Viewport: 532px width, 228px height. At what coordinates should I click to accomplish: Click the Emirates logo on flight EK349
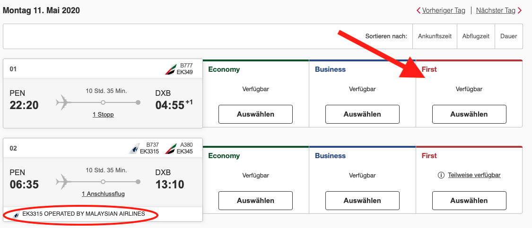tap(169, 69)
